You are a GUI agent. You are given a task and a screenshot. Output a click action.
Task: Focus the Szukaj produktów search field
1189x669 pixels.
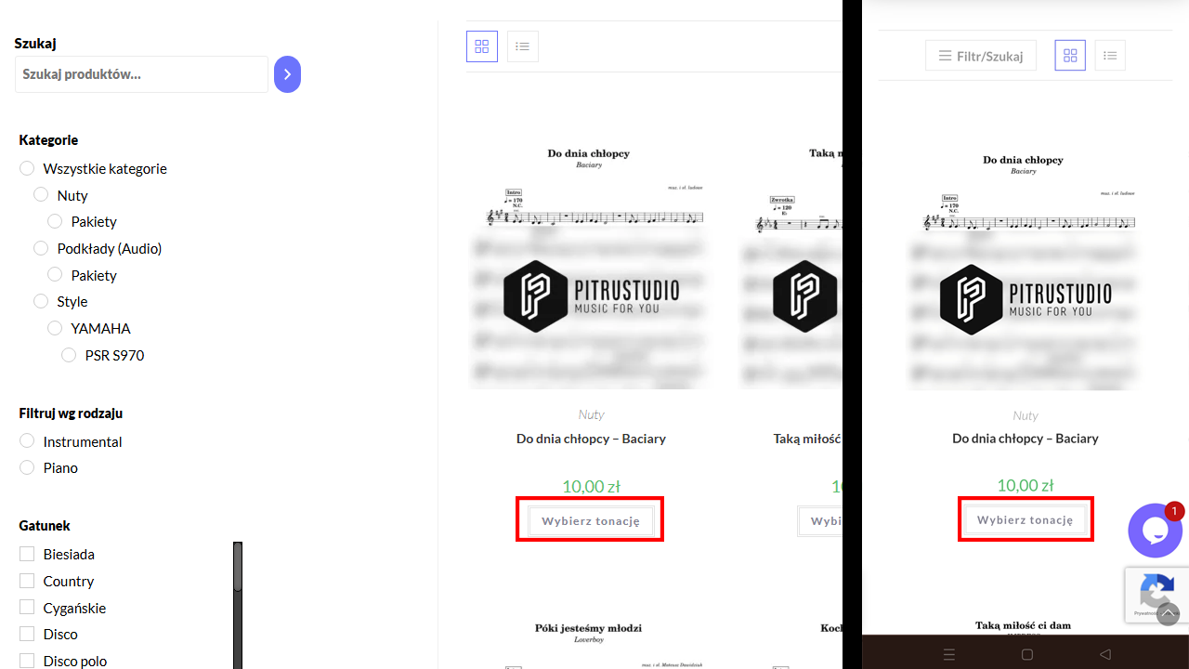(x=141, y=74)
